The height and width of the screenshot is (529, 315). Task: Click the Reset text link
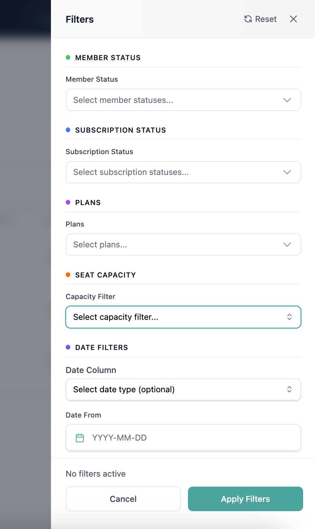coord(266,19)
